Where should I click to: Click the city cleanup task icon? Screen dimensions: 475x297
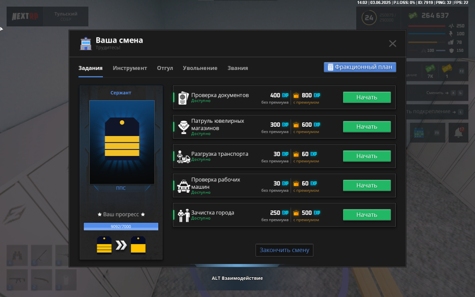(183, 215)
